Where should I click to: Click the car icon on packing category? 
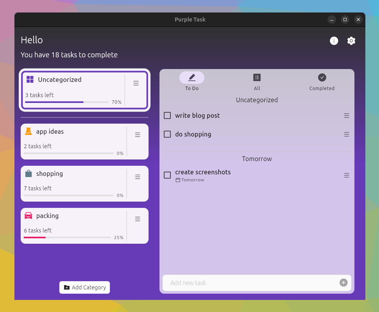[28, 216]
